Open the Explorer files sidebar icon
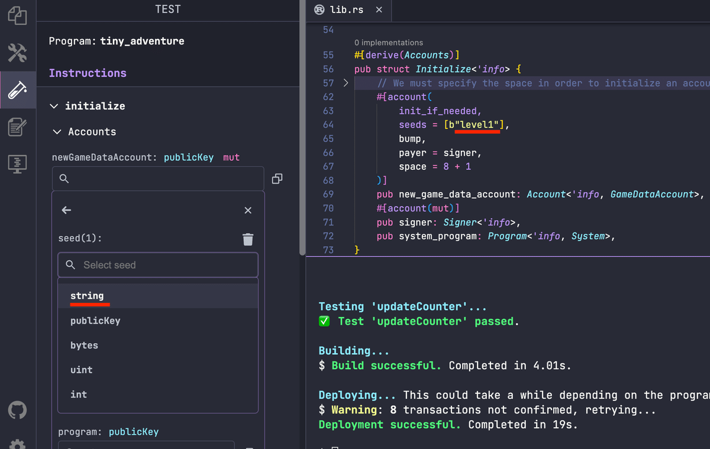The height and width of the screenshot is (449, 710). tap(17, 16)
